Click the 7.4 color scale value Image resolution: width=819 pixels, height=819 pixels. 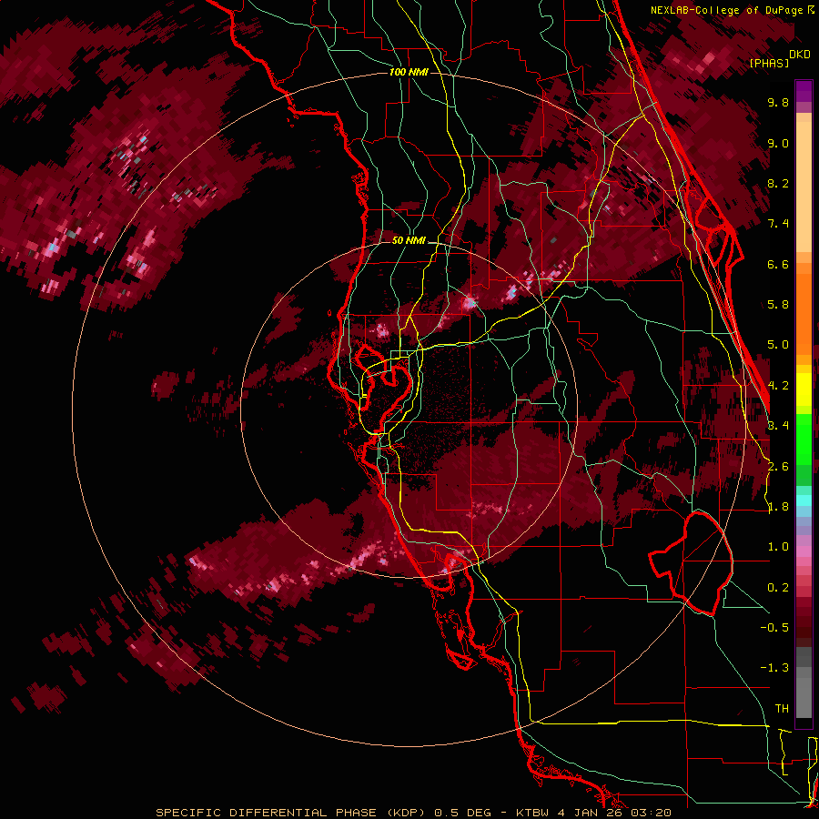click(x=778, y=224)
